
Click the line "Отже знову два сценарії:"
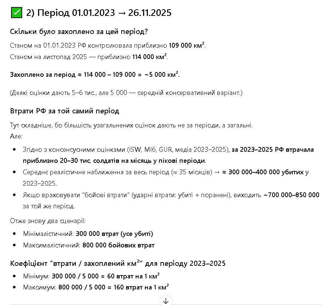tap(48, 221)
